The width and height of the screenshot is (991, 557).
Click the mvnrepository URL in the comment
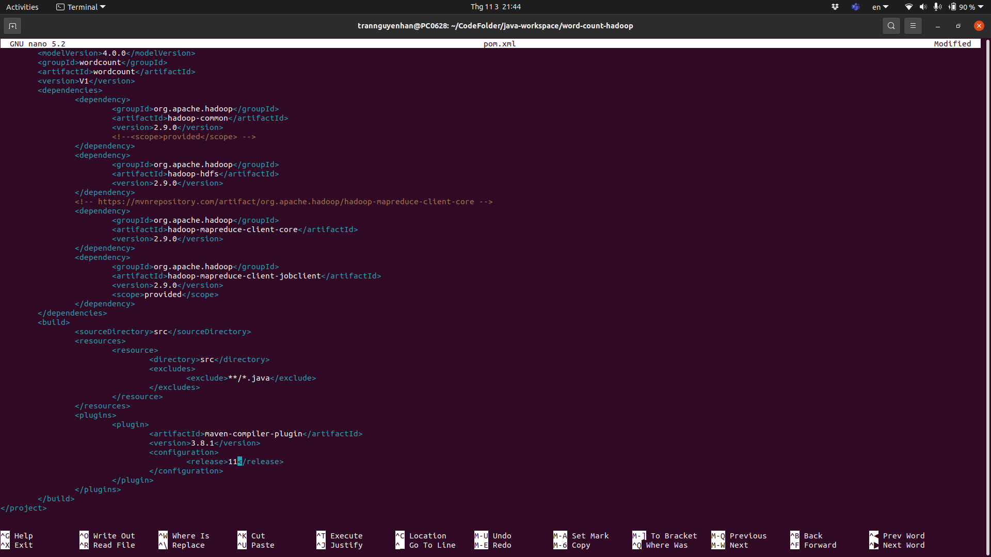pos(285,202)
